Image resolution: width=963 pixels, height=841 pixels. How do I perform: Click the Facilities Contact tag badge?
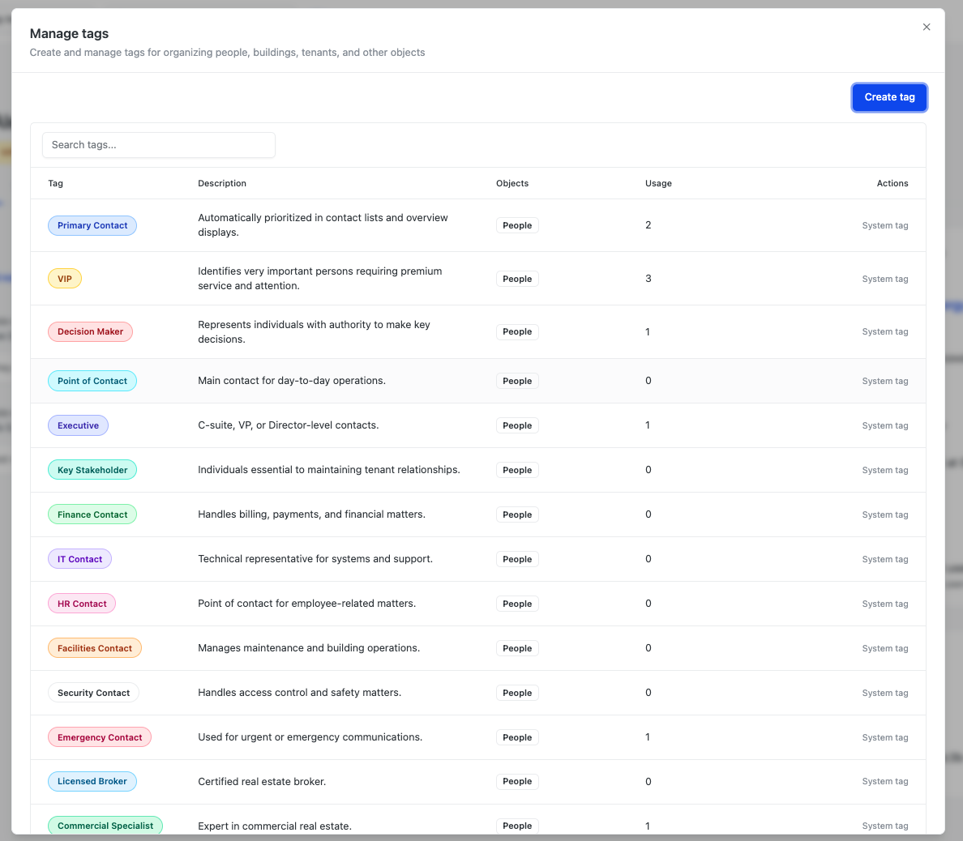coord(95,648)
